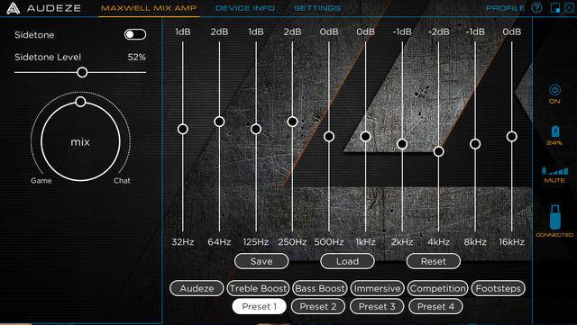Reset the equalizer bands

click(x=433, y=261)
